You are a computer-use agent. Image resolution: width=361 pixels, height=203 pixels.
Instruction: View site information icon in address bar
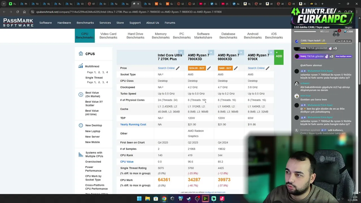coord(32,12)
